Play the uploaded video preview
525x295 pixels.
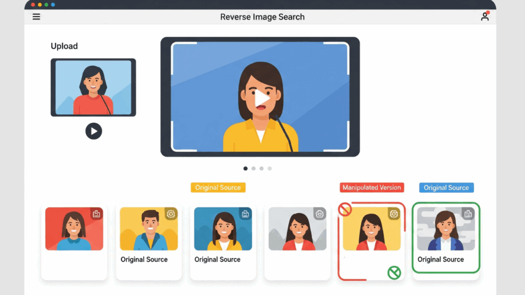click(x=93, y=131)
